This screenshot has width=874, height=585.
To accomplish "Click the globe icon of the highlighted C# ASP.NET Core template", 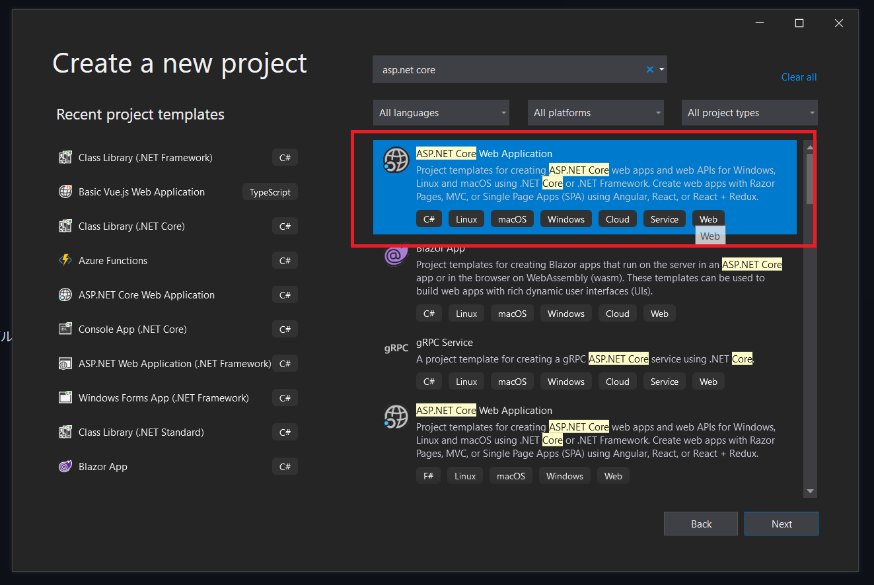I will [x=396, y=160].
